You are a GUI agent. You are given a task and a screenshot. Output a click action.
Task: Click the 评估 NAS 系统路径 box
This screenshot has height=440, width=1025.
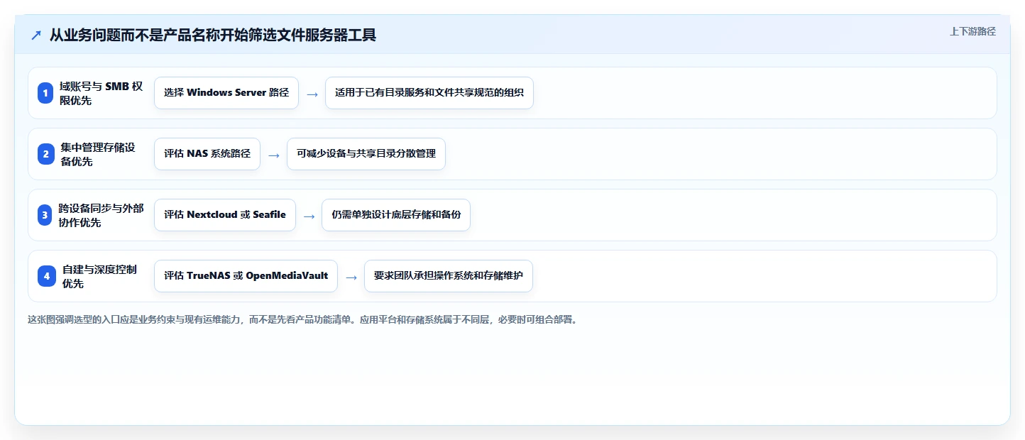tap(207, 154)
